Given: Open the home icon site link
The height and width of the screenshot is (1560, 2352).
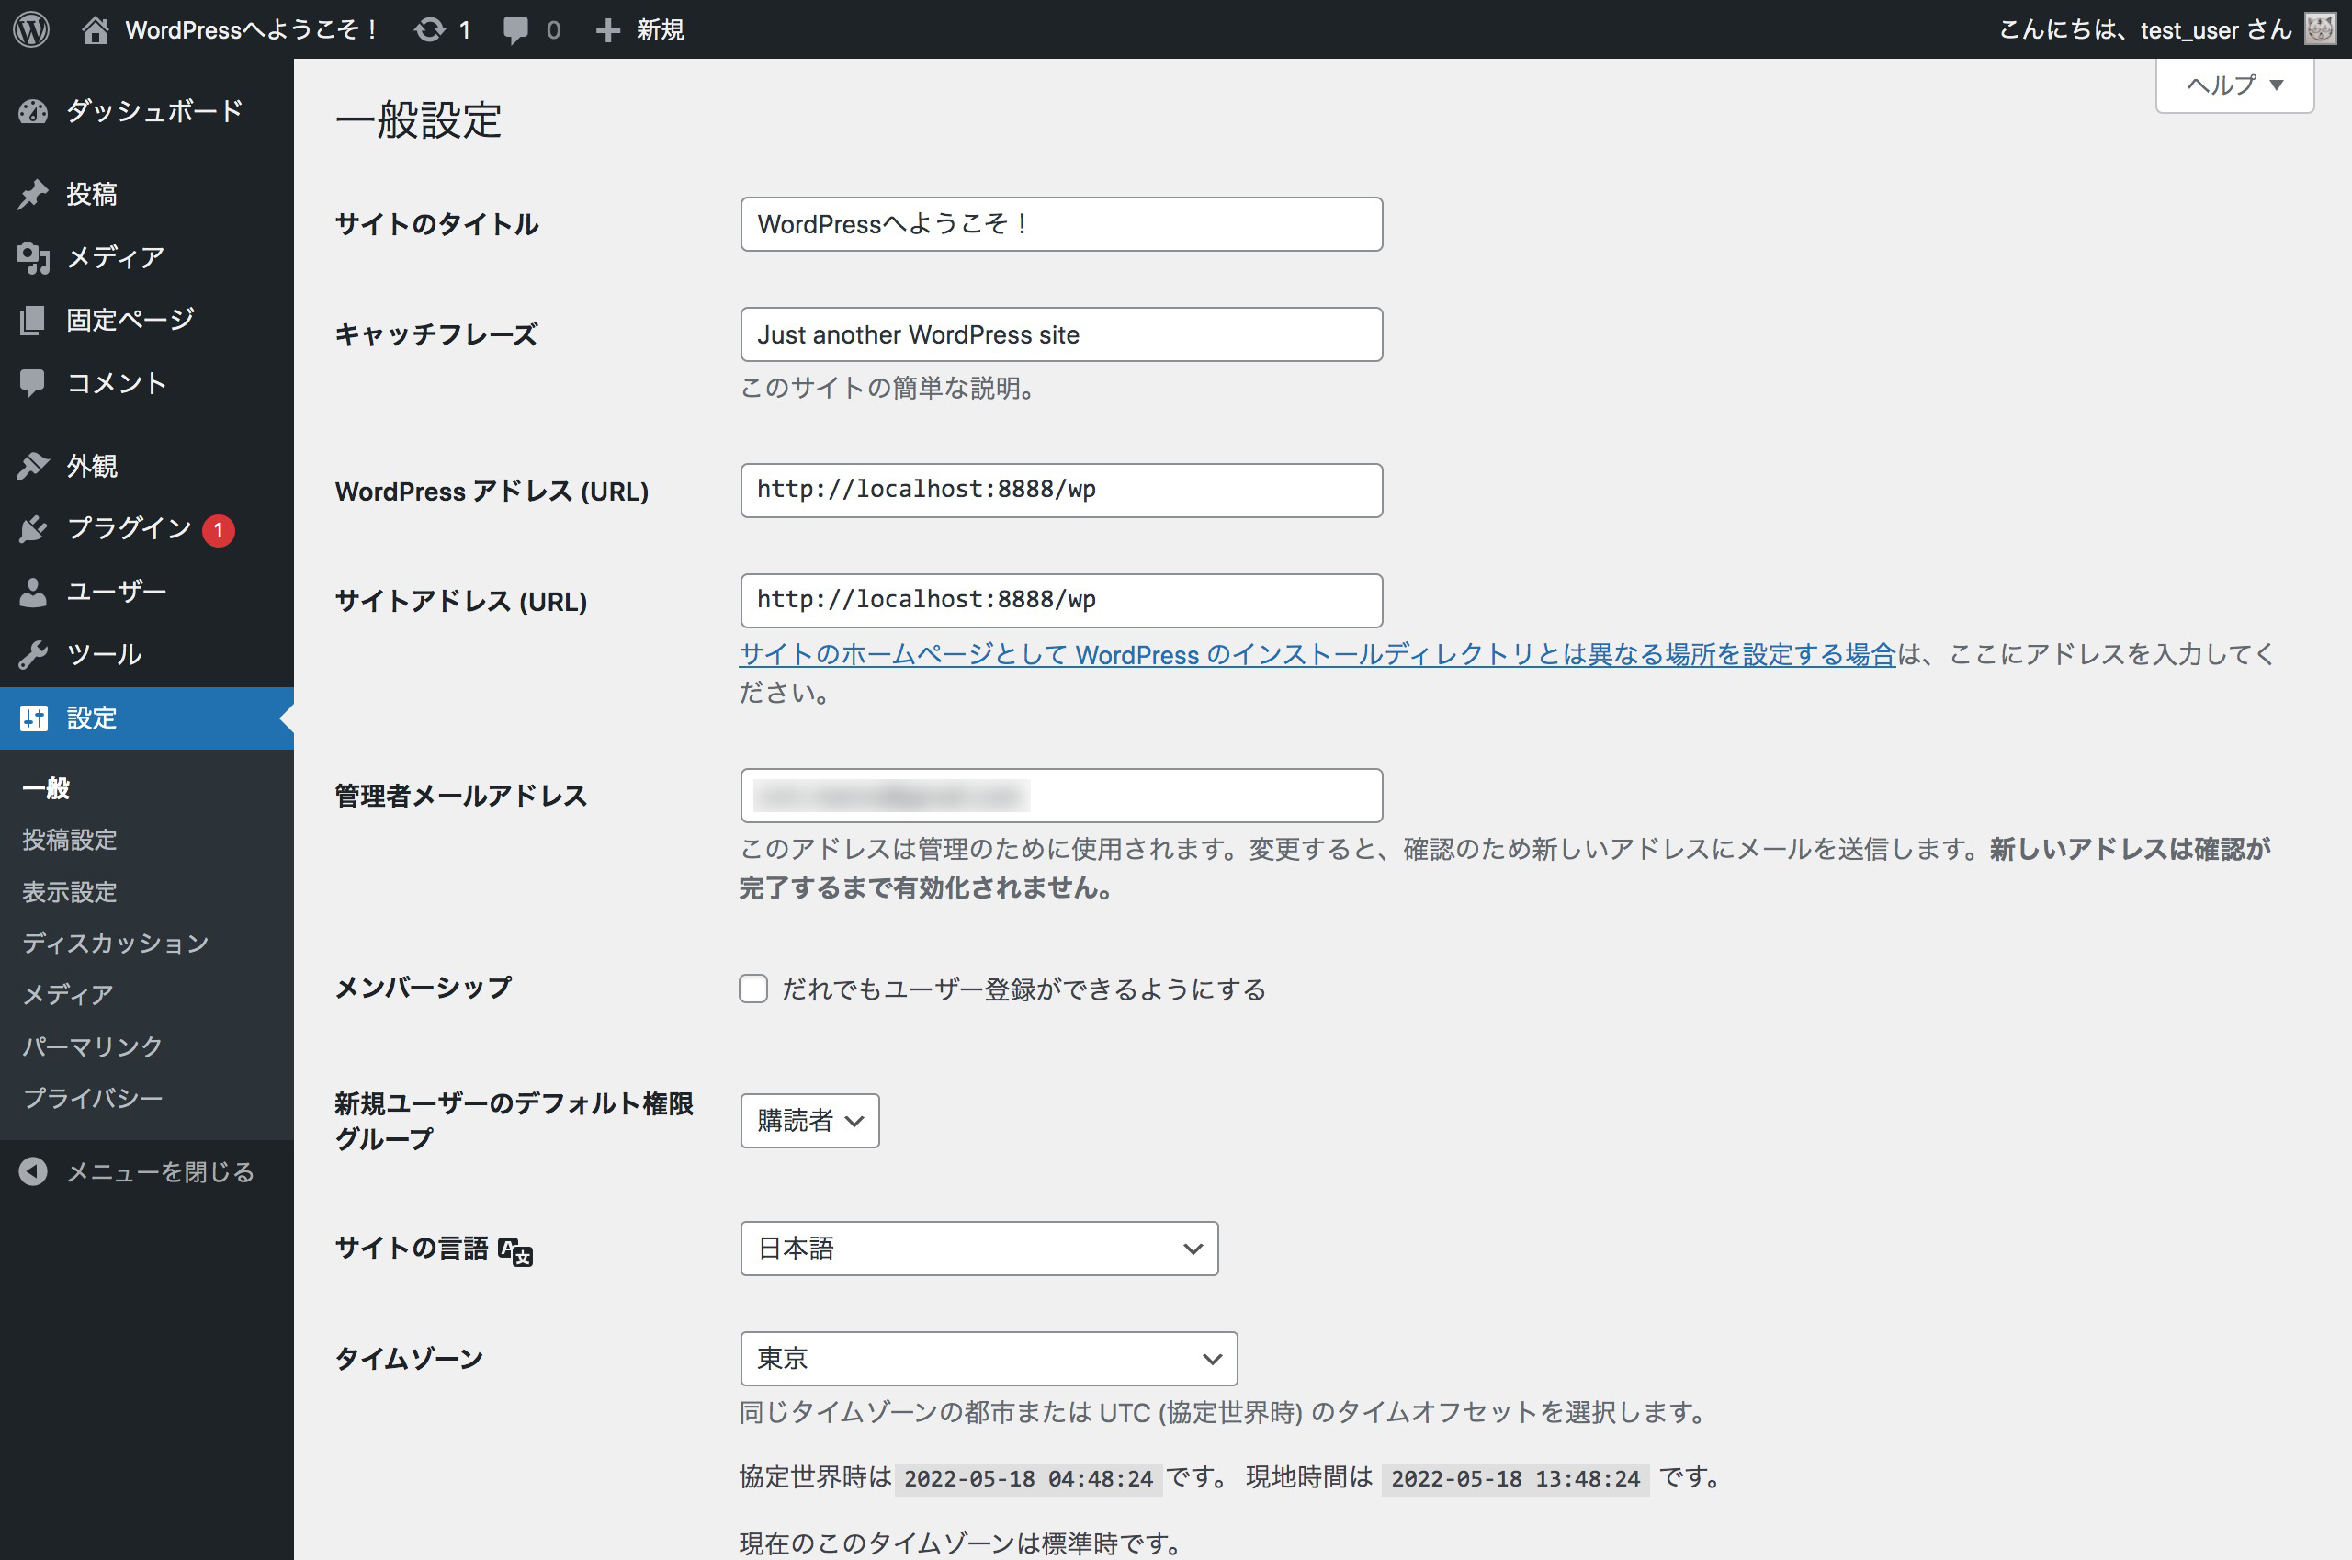Looking at the screenshot, I should 95,29.
